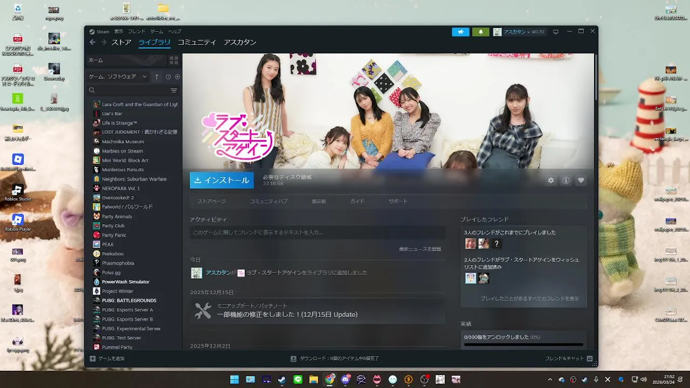The height and width of the screenshot is (388, 690).
Task: Click the first friend avatar who played
Action: (x=471, y=244)
